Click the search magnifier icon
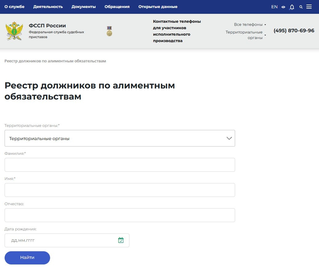The height and width of the screenshot is (270, 319). 301,7
